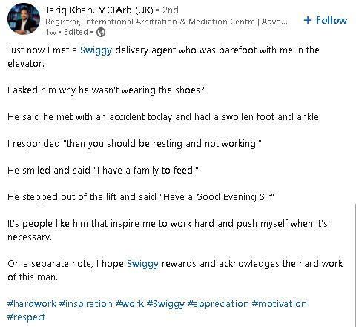
Task: Click the 1w Edited timestamp
Action: [67, 32]
